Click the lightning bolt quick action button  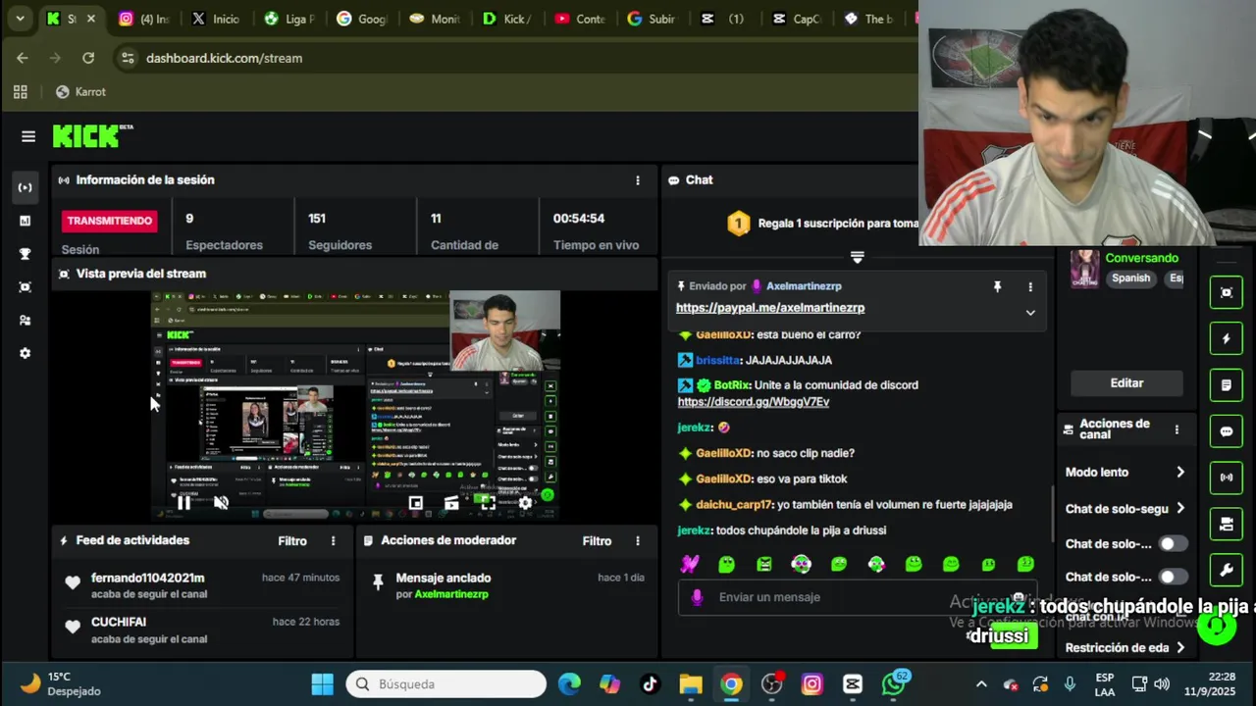(x=1226, y=339)
